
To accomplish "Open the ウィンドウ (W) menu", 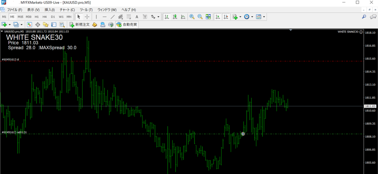I will [107, 10].
